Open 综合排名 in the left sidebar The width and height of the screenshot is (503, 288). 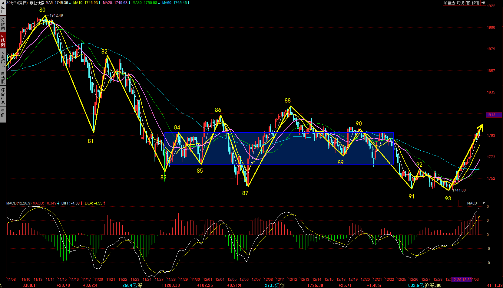pos(3,96)
